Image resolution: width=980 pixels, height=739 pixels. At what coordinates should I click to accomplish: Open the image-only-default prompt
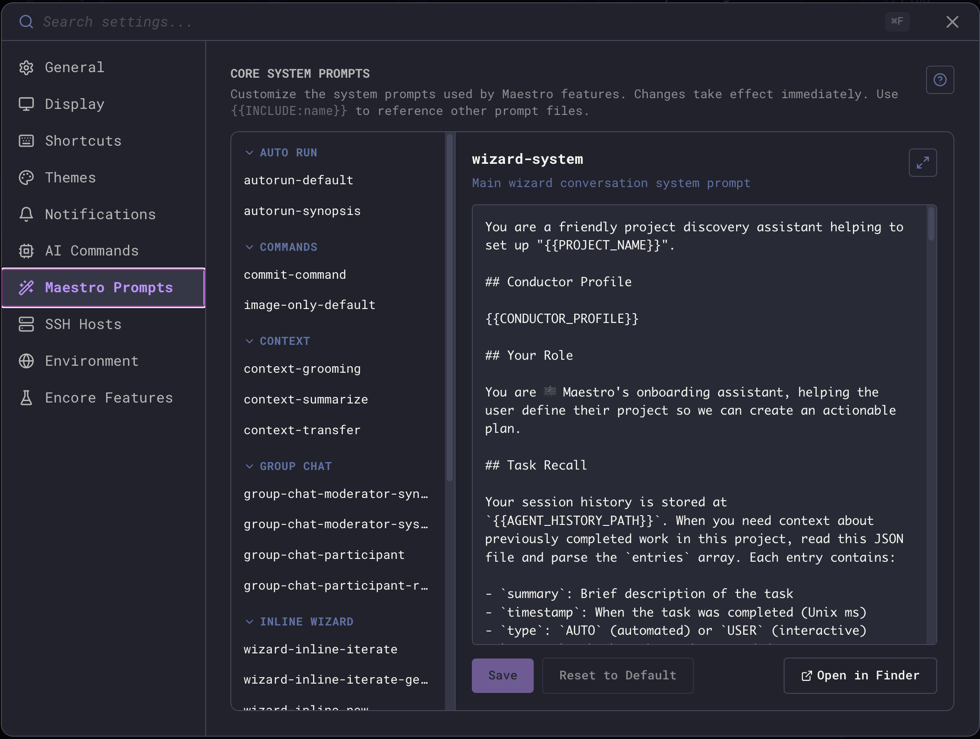[x=338, y=305]
